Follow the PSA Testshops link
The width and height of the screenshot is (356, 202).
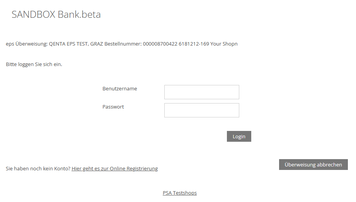(x=180, y=193)
